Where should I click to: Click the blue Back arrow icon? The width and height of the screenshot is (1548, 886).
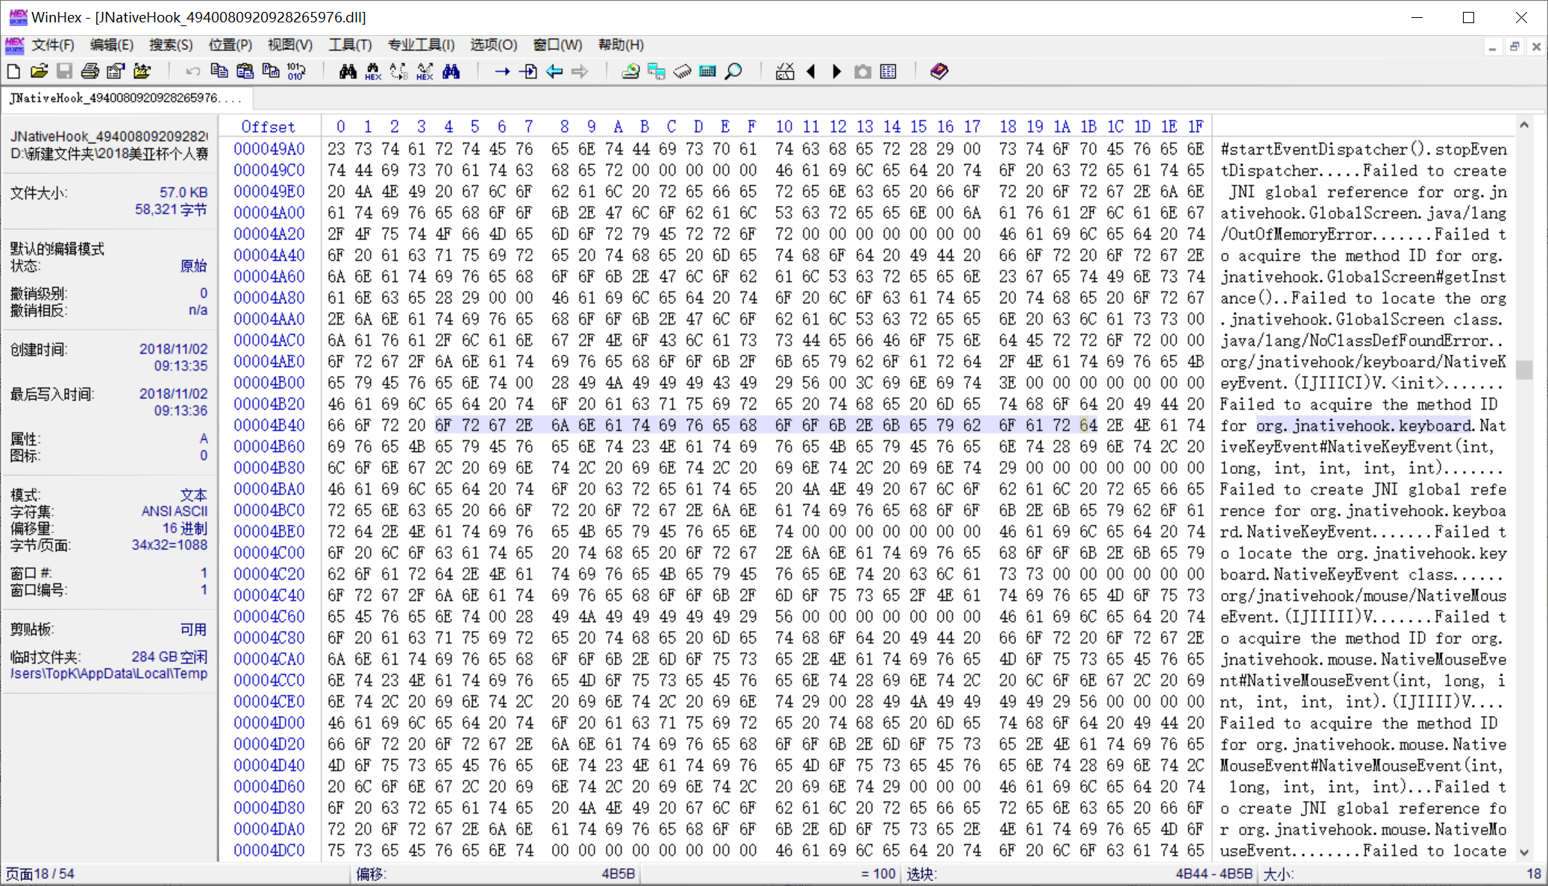[x=554, y=72]
